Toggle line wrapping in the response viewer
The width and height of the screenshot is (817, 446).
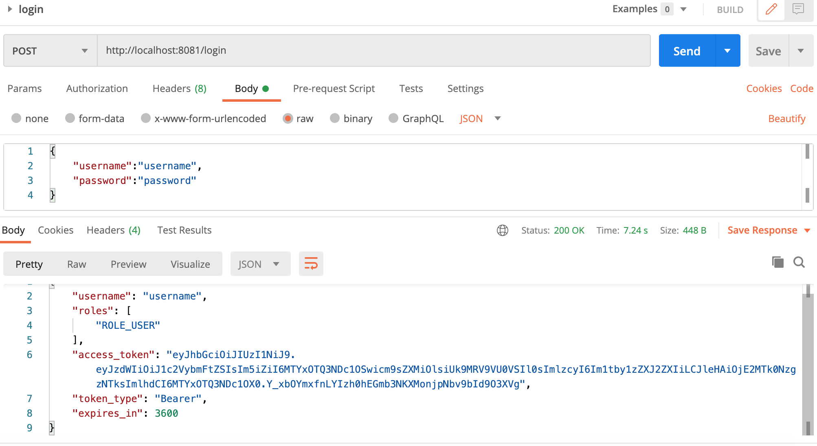tap(311, 264)
